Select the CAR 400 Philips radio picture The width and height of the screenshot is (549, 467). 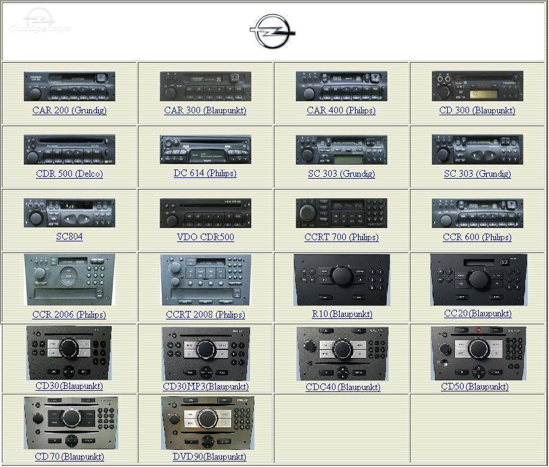[342, 86]
